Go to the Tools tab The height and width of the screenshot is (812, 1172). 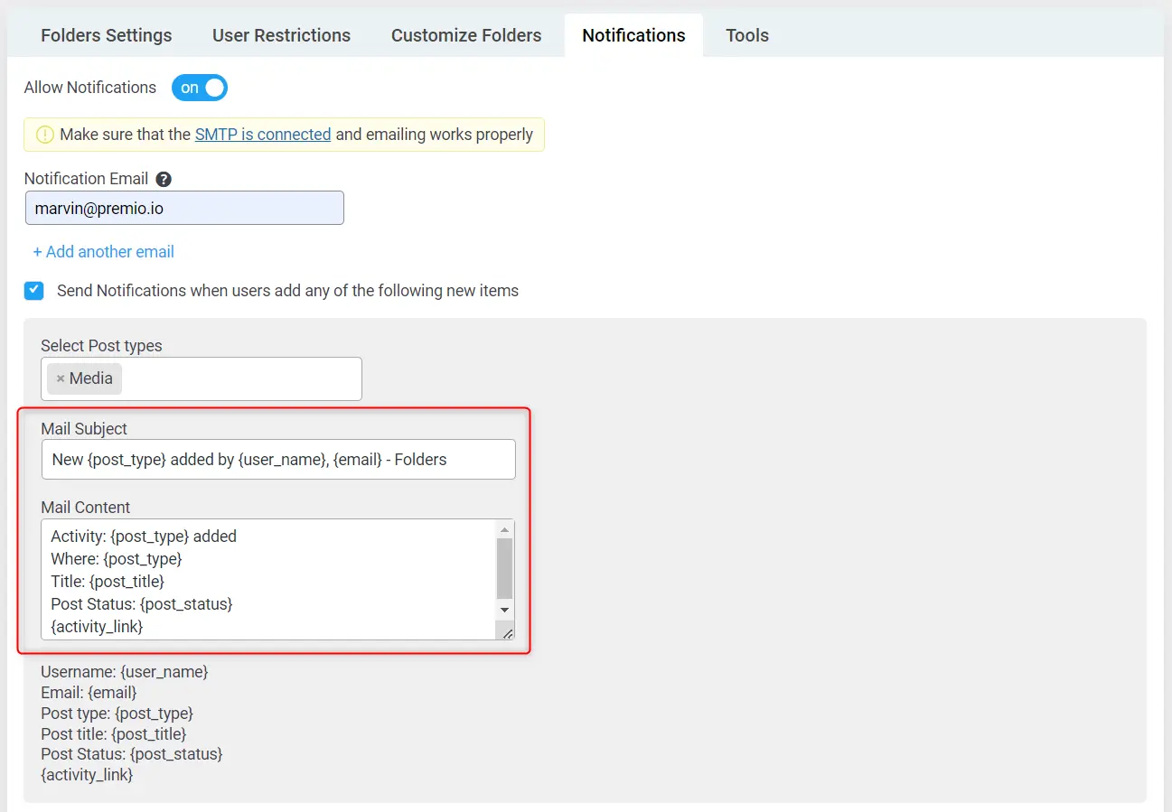[746, 35]
